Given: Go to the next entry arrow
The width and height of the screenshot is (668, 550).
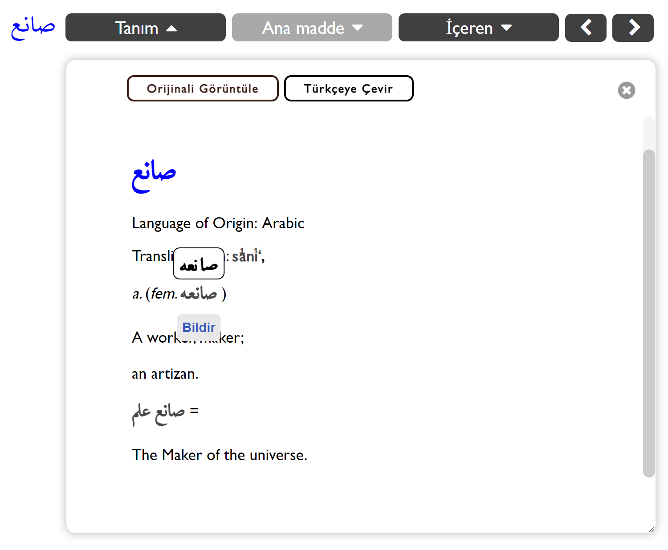Looking at the screenshot, I should (633, 28).
